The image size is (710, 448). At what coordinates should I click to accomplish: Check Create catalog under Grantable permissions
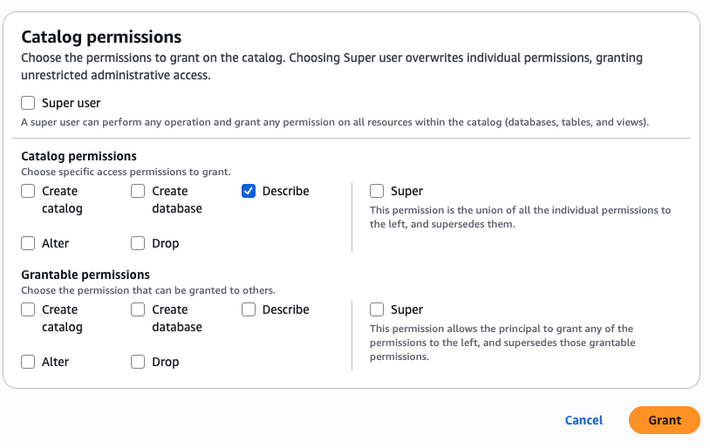(x=29, y=309)
